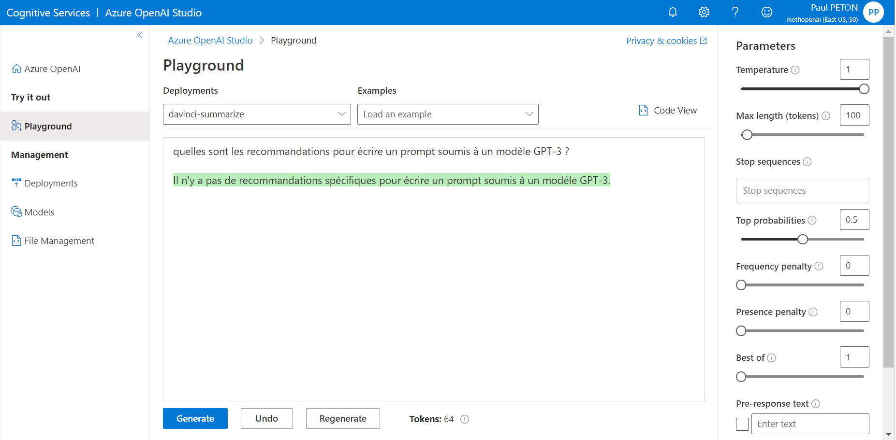Image resolution: width=896 pixels, height=440 pixels.
Task: Select the Playground icon in sidebar
Action: (16, 126)
